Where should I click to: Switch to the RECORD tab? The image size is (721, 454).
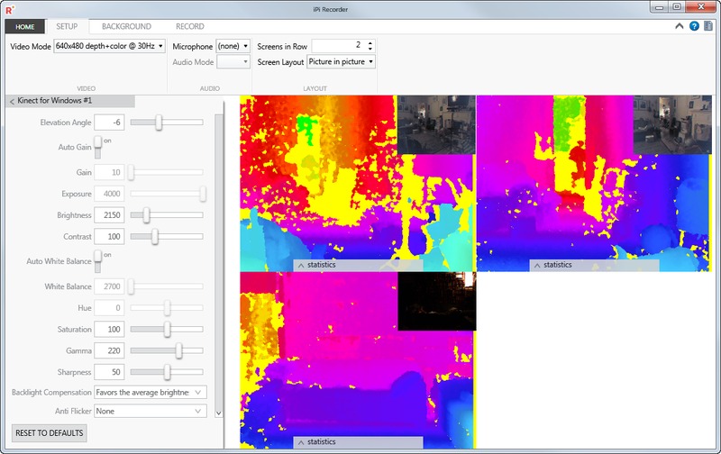point(190,26)
